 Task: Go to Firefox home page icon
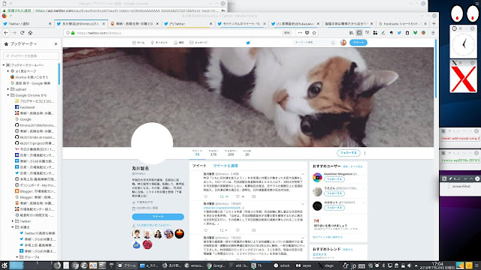click(30, 33)
